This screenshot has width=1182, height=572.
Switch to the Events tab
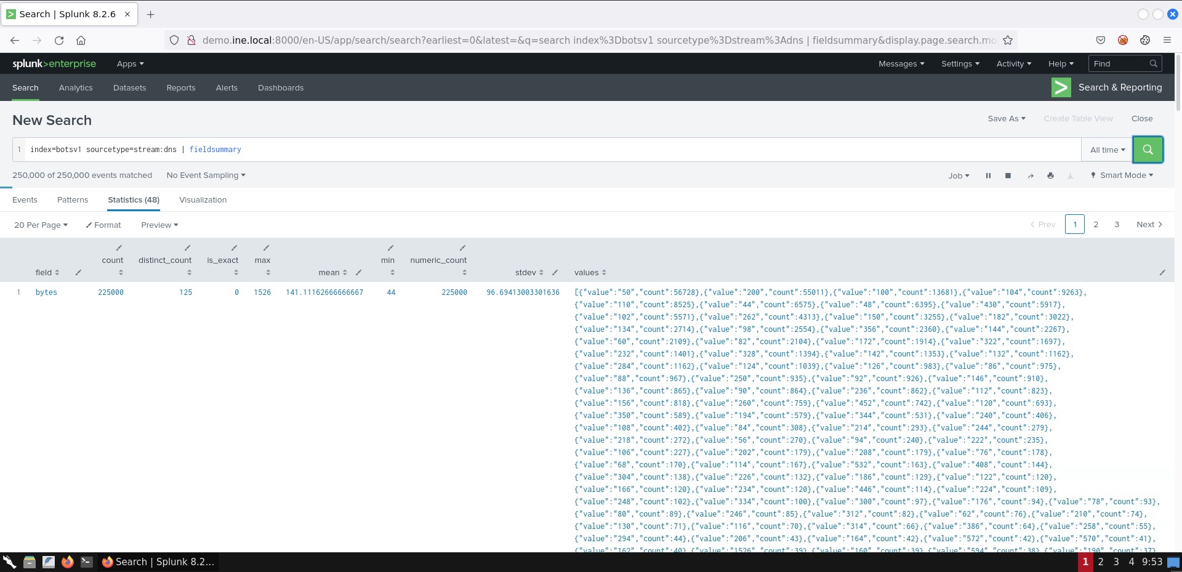click(x=25, y=200)
